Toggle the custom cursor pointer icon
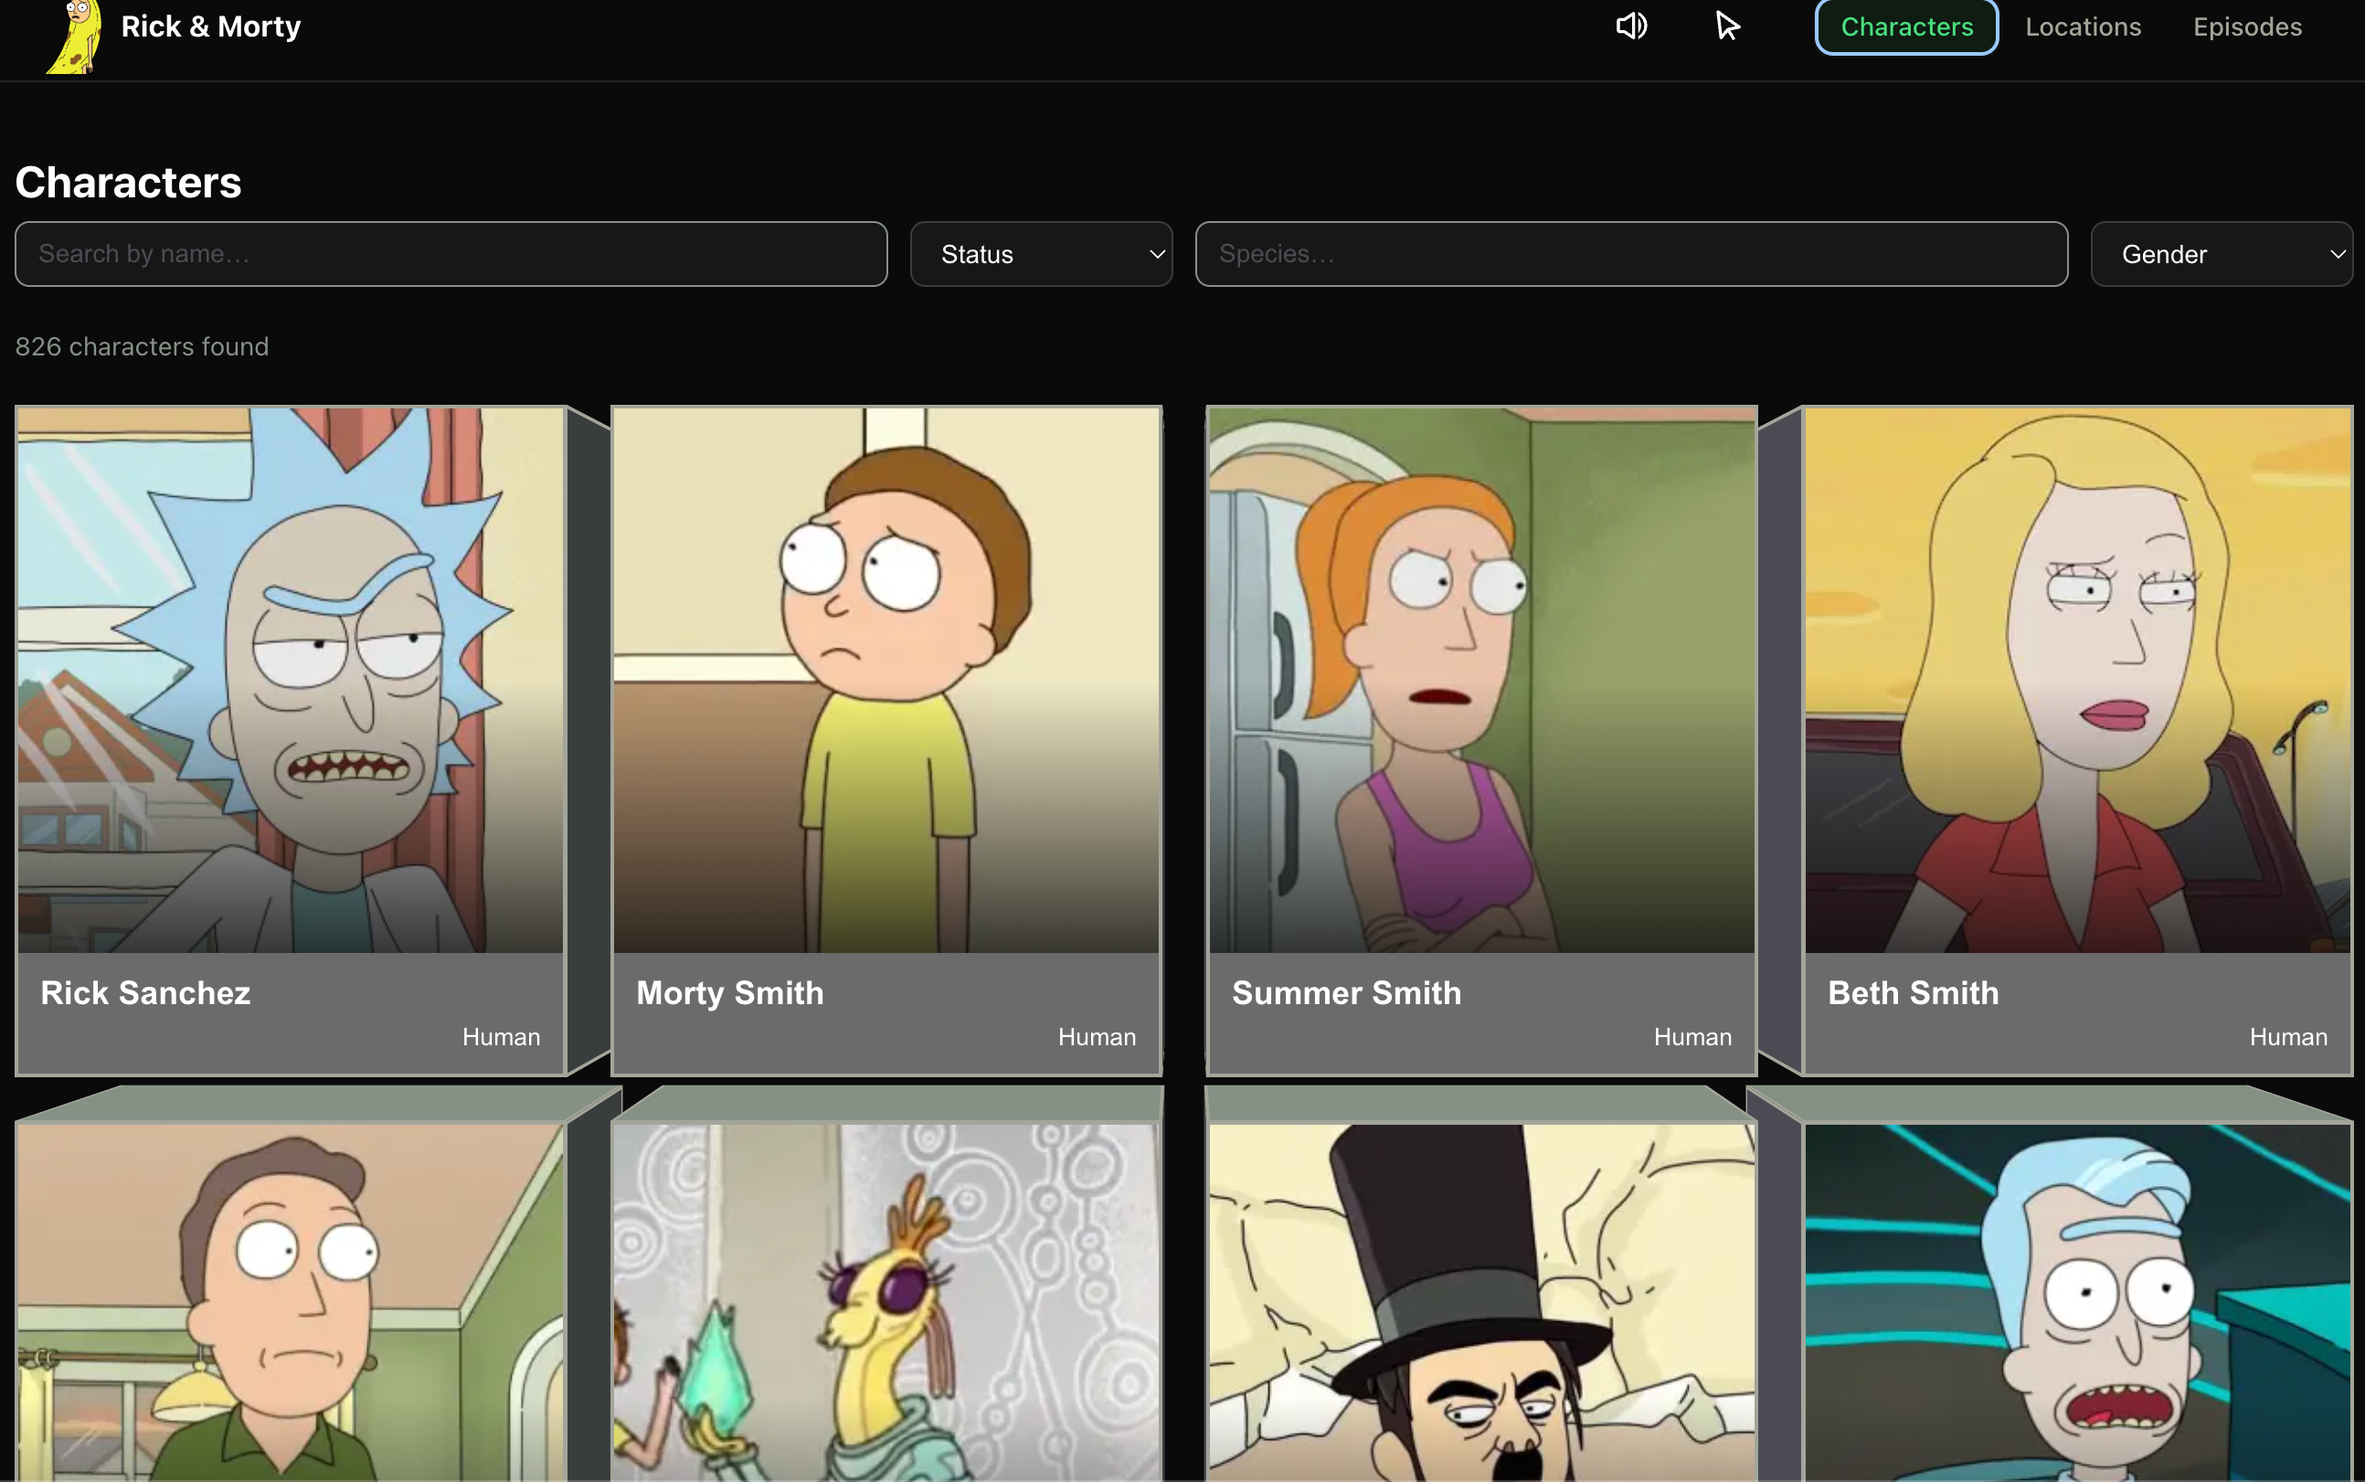The width and height of the screenshot is (2365, 1482). point(1728,26)
